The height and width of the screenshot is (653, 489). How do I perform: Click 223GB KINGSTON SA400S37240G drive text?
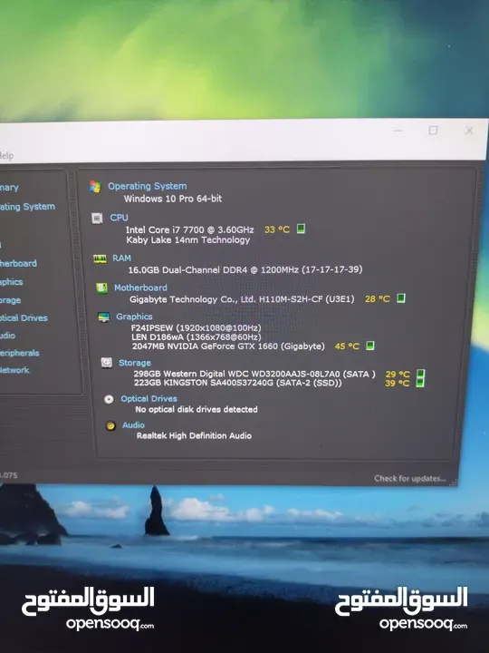[237, 383]
